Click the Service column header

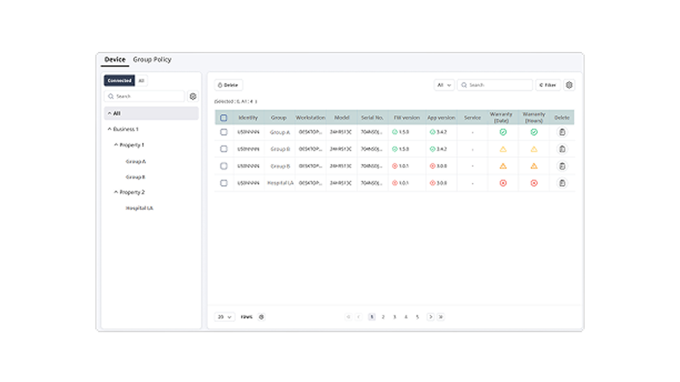[473, 118]
